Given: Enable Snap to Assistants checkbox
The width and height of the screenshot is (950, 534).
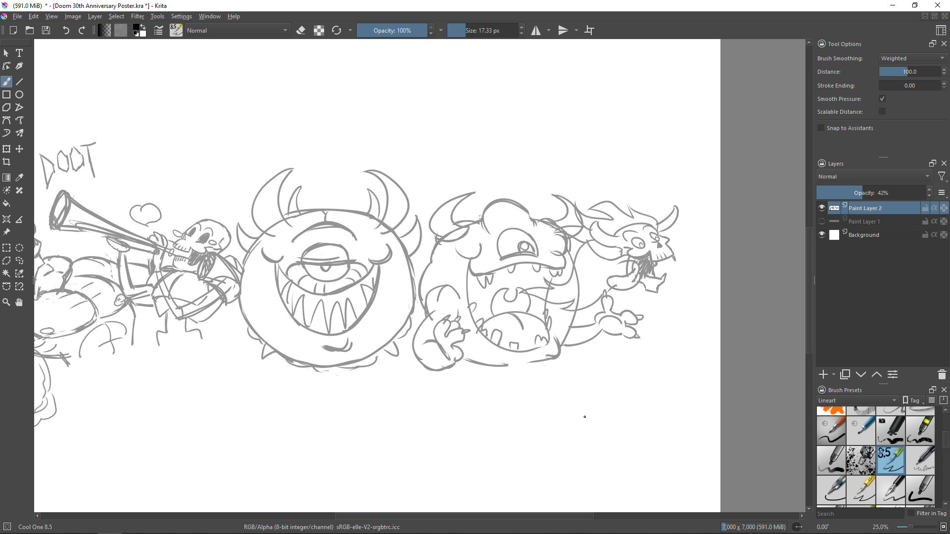Looking at the screenshot, I should [821, 128].
